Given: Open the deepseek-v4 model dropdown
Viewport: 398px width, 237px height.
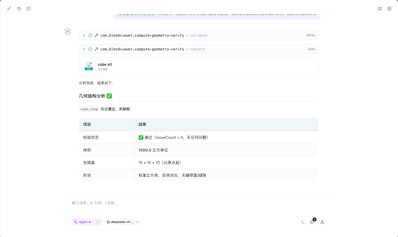Looking at the screenshot, I should pos(123,222).
